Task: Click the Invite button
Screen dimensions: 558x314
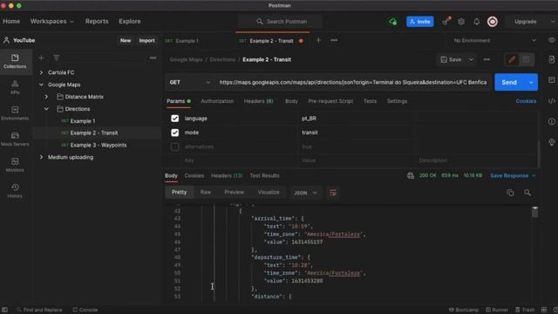Action: 420,22
